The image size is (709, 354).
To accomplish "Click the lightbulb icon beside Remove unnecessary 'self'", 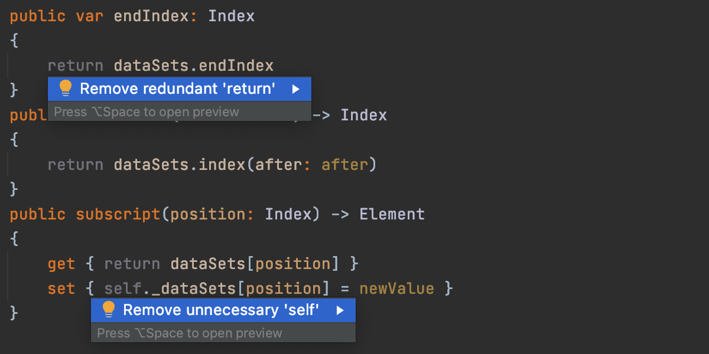I will (108, 310).
